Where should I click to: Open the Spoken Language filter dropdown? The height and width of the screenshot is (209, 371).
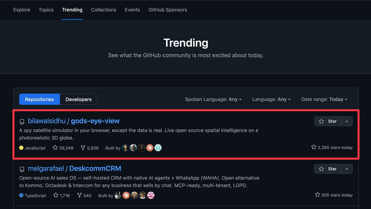[x=213, y=99]
